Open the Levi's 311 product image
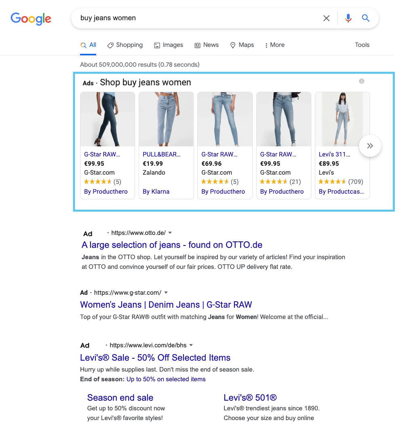Screen dimensions: 395x431 click(342, 119)
